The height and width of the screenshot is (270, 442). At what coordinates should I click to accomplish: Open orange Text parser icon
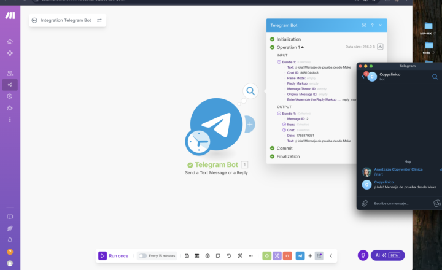pos(287,256)
